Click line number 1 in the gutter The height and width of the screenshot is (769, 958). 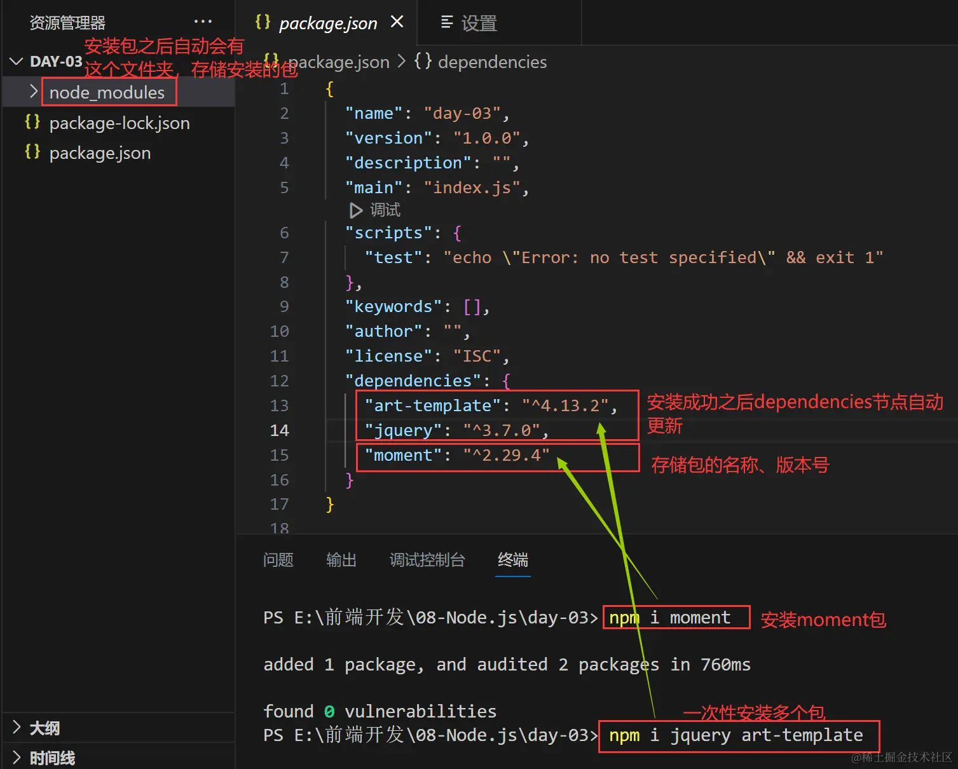284,88
